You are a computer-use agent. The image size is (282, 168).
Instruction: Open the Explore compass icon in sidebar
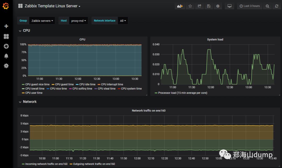[x=6, y=46]
